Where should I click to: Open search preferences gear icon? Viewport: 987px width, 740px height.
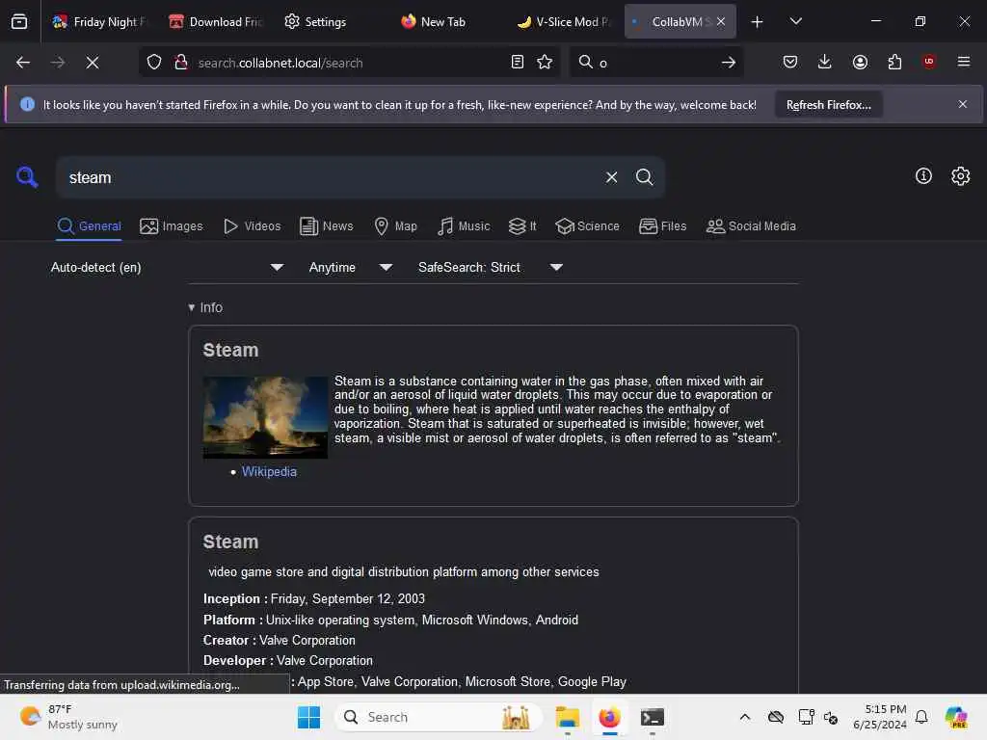pos(961,176)
